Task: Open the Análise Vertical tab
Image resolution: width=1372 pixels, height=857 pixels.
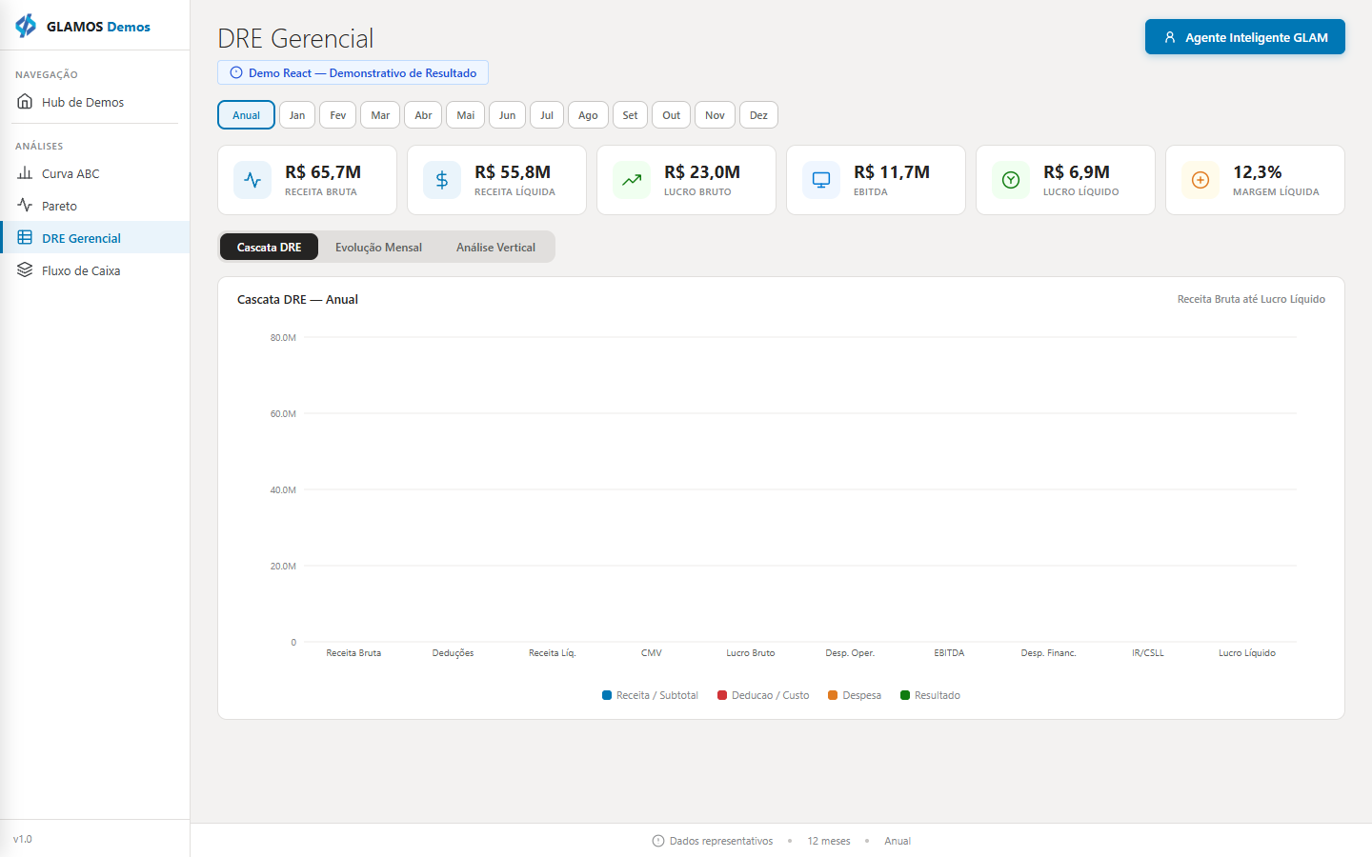Action: click(x=495, y=248)
